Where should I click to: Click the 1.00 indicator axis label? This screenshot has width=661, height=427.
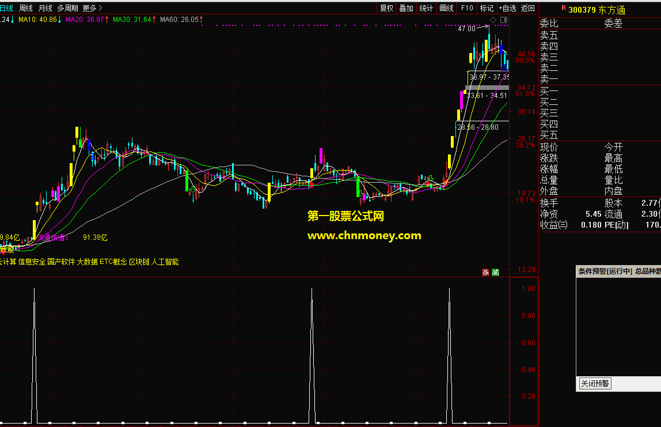528,289
